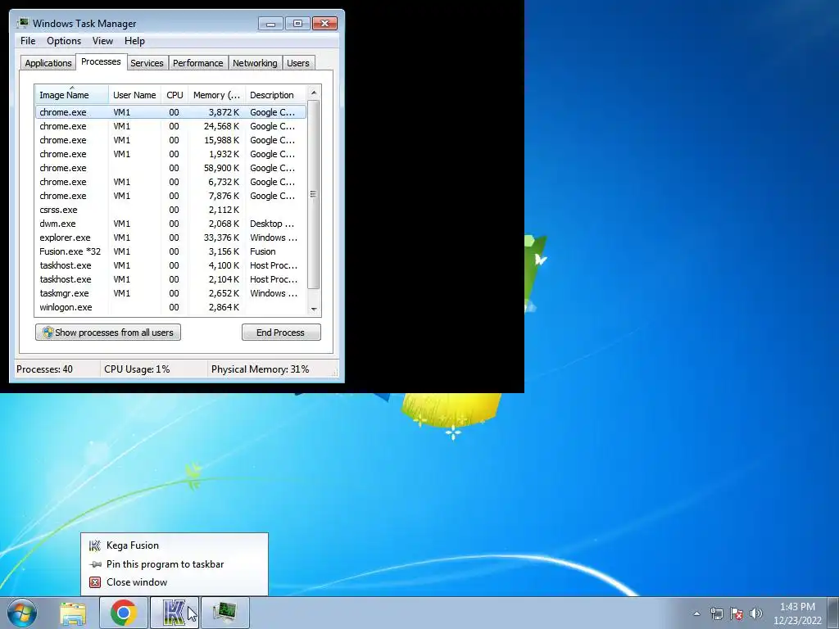Viewport: 839px width, 629px height.
Task: Click the CPU Usage: 1% status text
Action: [x=137, y=369]
